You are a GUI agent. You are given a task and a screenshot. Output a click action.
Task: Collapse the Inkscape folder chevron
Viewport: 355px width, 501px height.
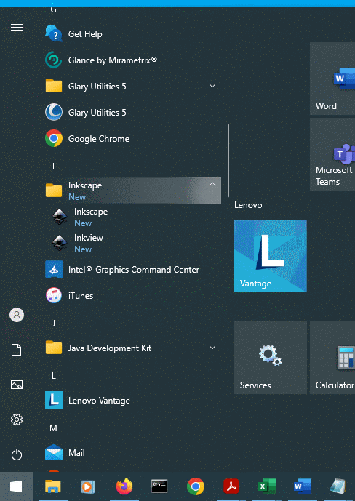(x=212, y=185)
